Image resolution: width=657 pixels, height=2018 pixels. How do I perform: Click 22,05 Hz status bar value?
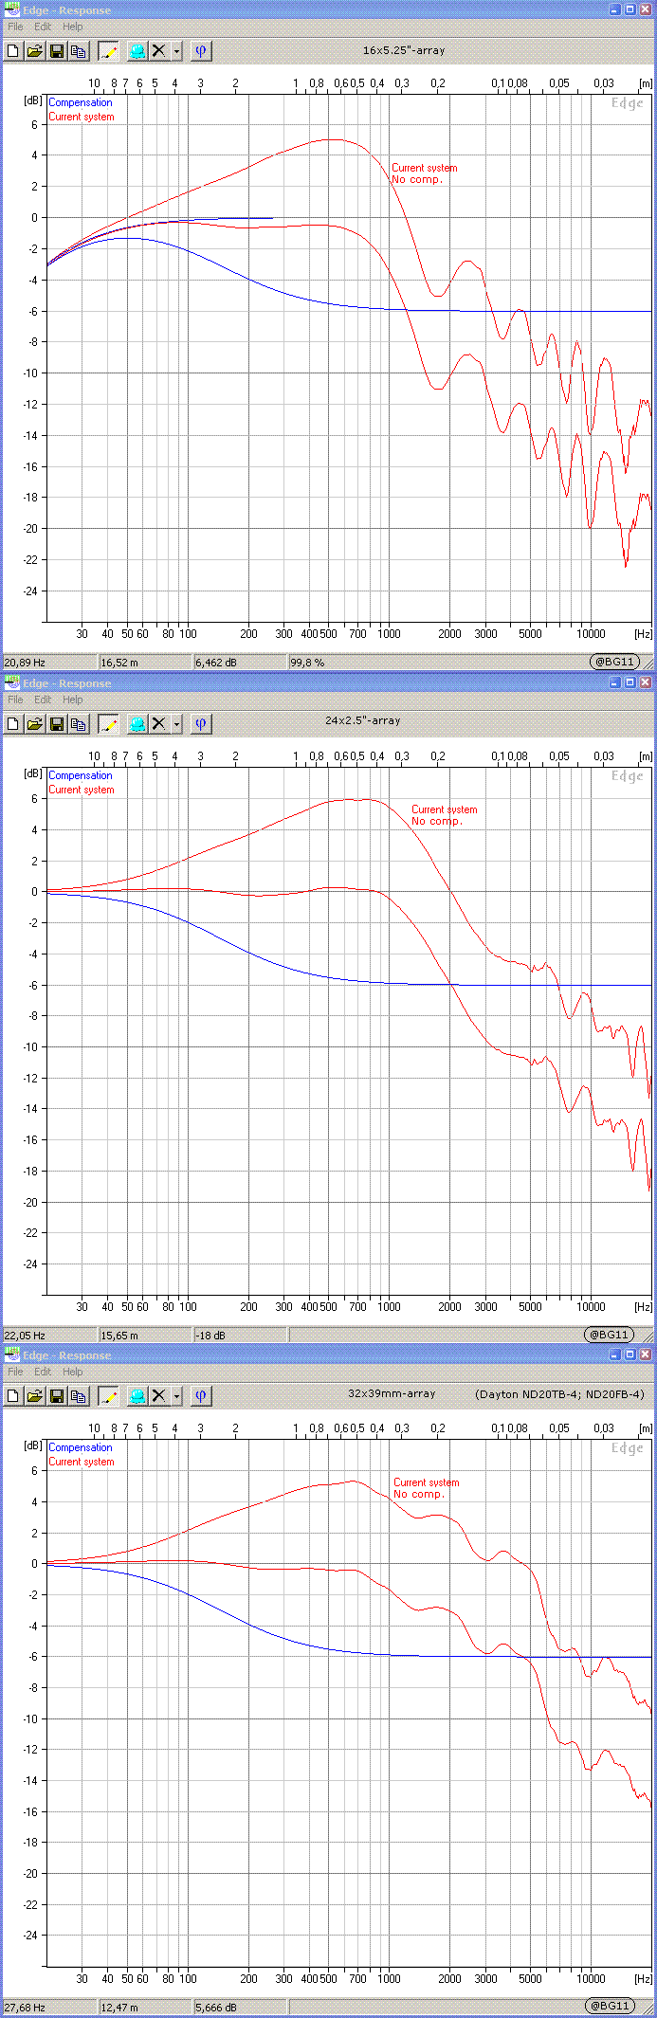point(26,1336)
